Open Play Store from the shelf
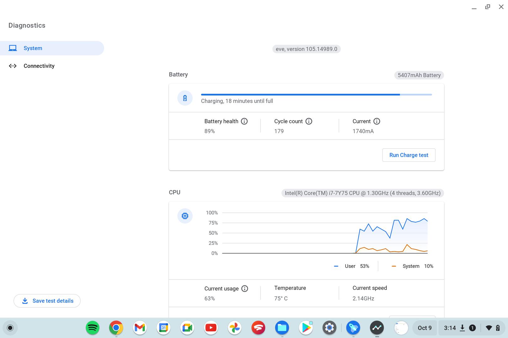 tap(306, 328)
